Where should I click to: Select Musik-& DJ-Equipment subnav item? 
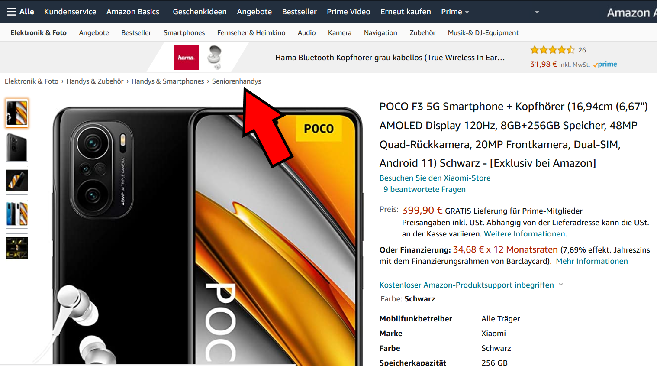tap(483, 32)
